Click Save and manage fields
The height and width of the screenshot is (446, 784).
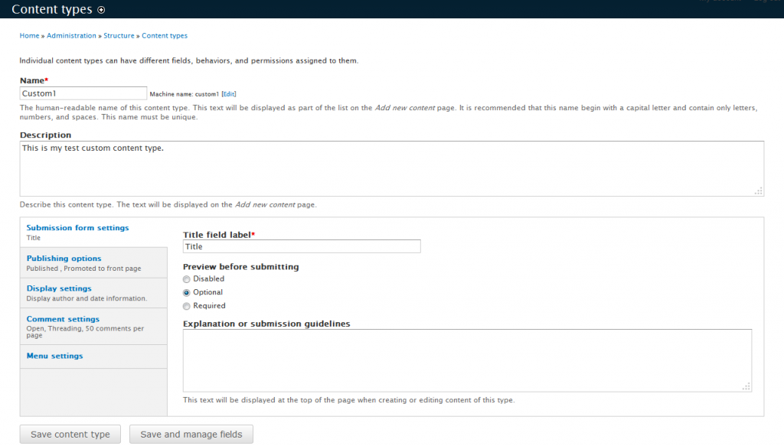191,434
